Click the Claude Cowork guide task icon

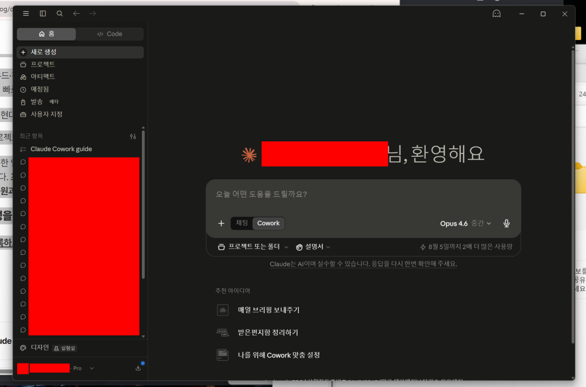coord(23,149)
